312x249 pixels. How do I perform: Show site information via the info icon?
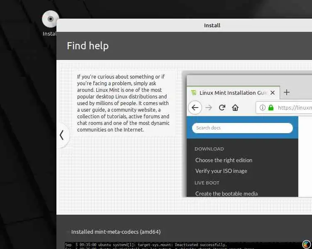pyautogui.click(x=263, y=108)
